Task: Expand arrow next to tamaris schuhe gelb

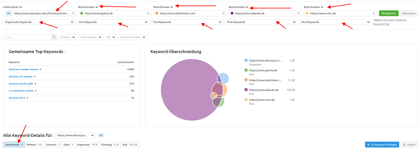Action: (35, 84)
